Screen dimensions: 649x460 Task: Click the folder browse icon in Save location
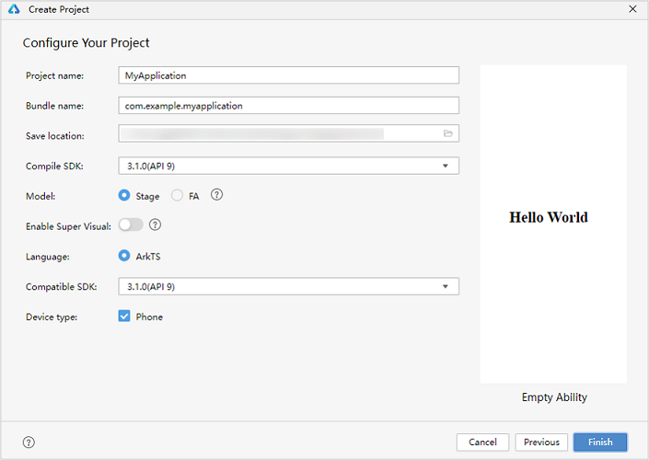447,133
